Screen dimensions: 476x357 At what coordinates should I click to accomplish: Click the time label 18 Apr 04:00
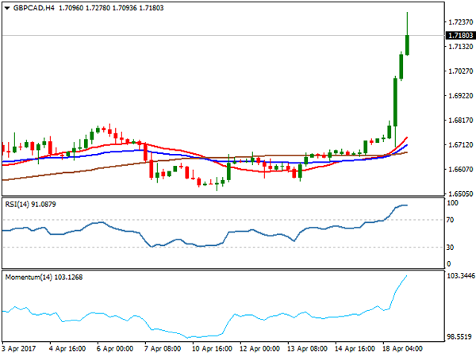[402, 348]
